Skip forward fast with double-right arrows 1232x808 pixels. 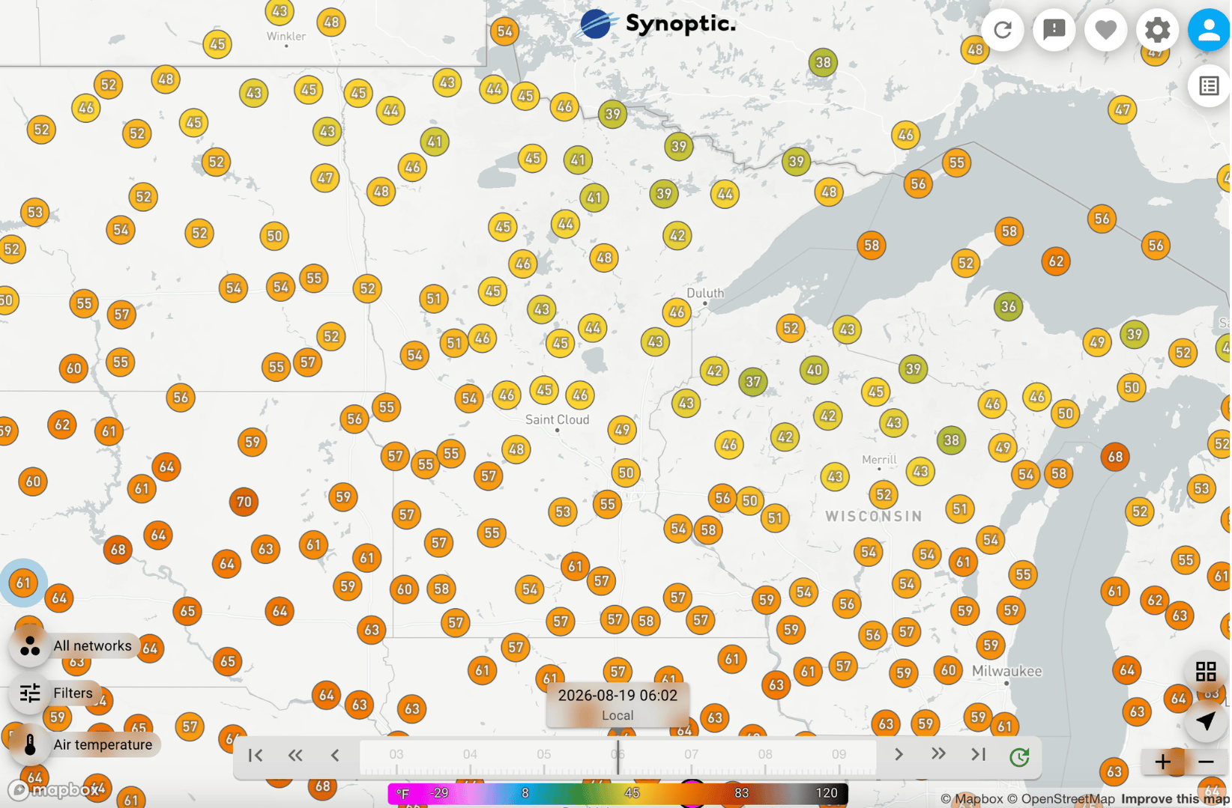coord(938,755)
